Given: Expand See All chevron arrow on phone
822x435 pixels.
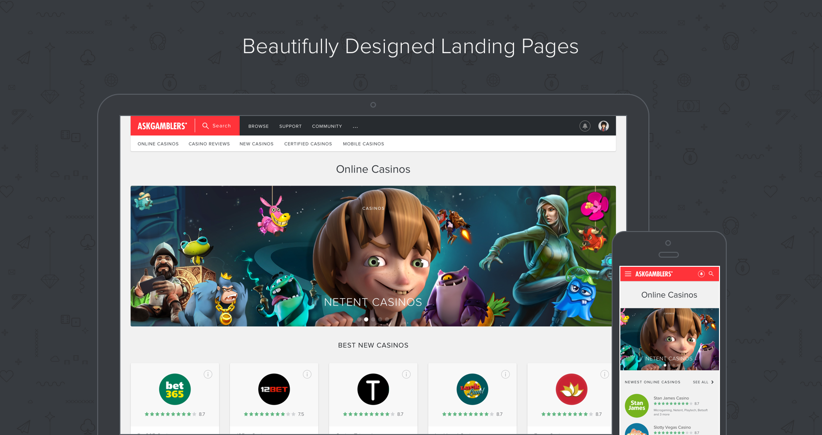Looking at the screenshot, I should (712, 382).
